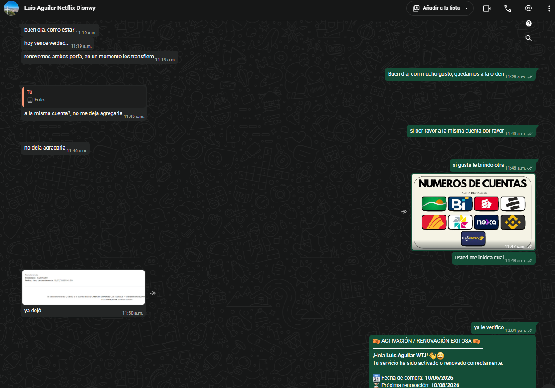The height and width of the screenshot is (388, 555).
Task: Jump to quoted Foto message from Tú
Action: (84, 96)
